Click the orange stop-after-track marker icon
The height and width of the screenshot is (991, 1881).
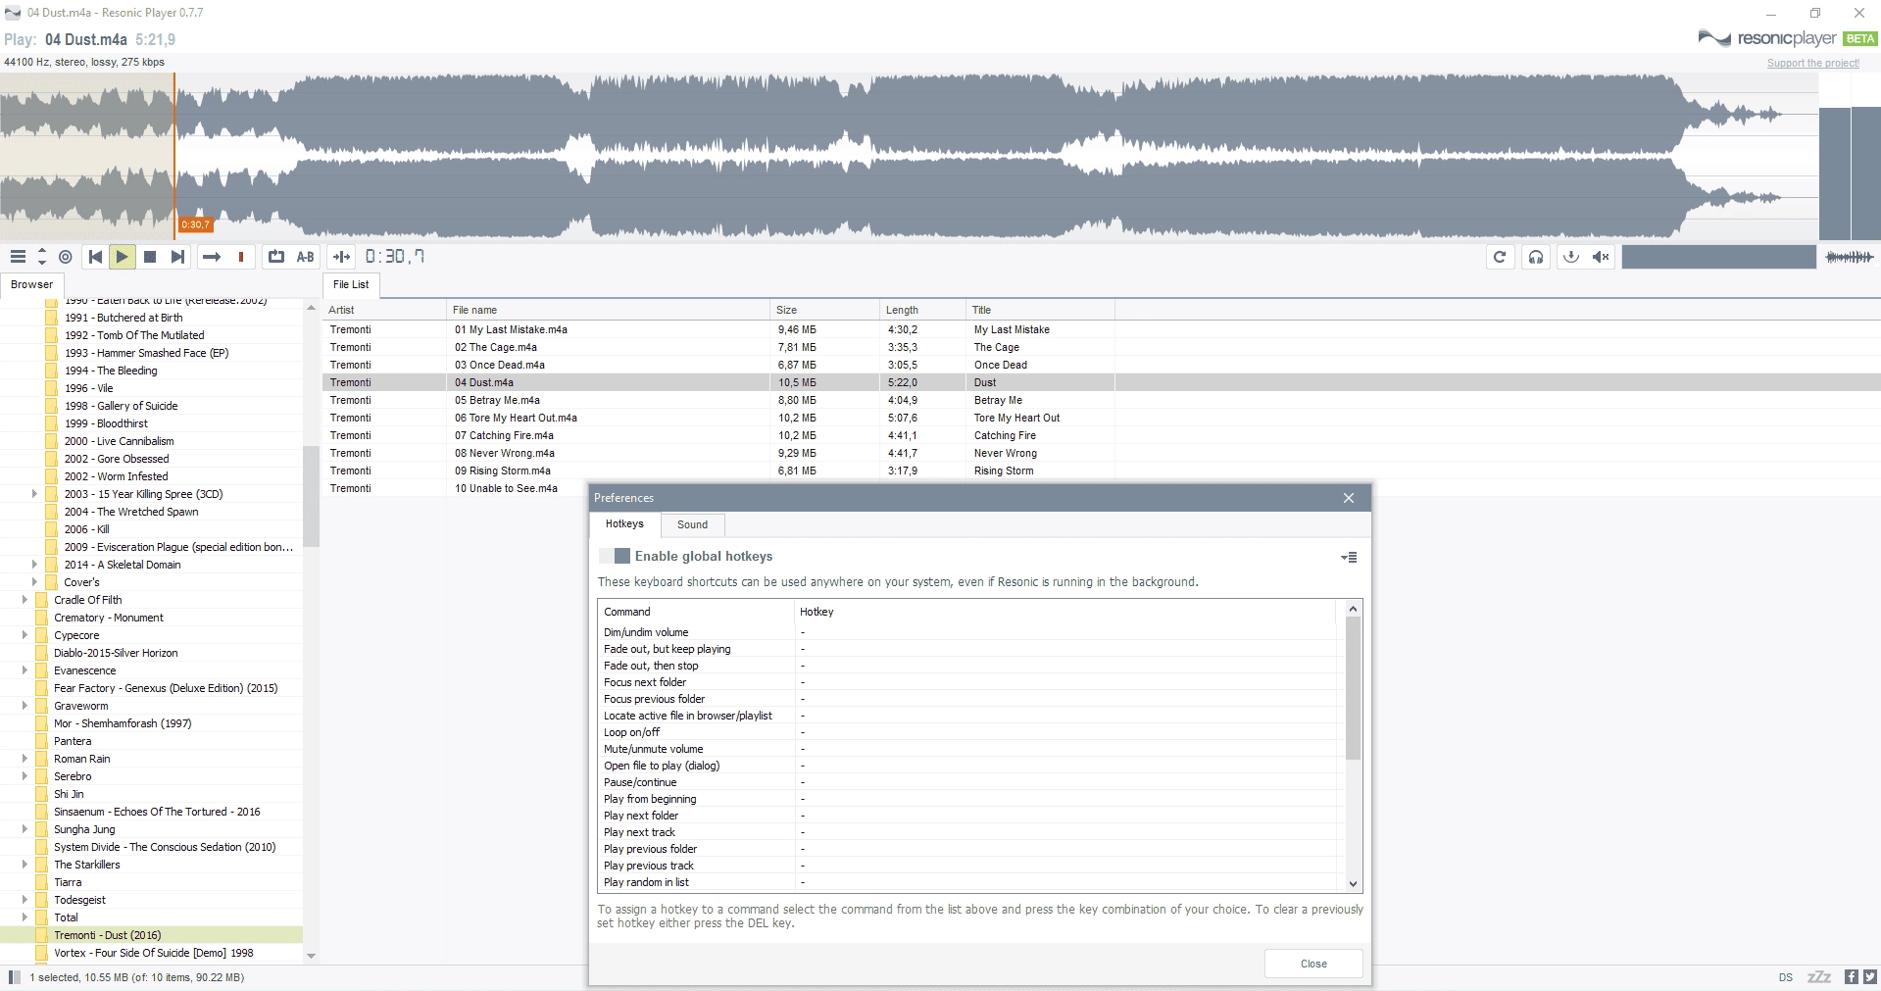tap(241, 257)
